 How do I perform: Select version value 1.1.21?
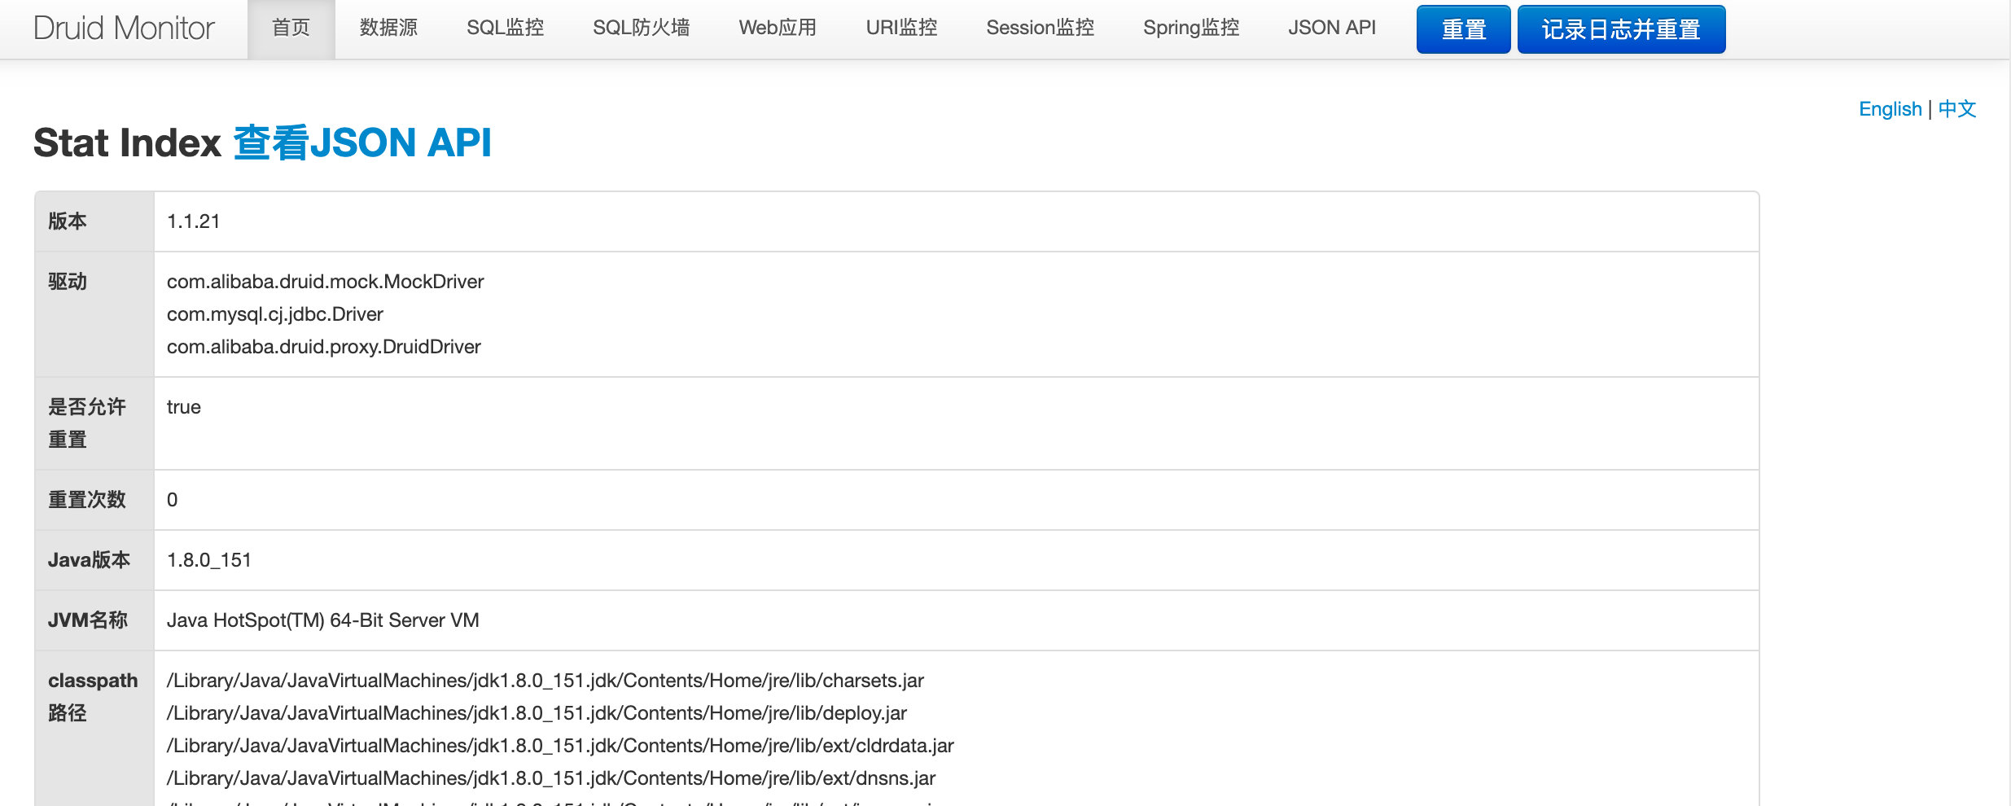pos(194,221)
